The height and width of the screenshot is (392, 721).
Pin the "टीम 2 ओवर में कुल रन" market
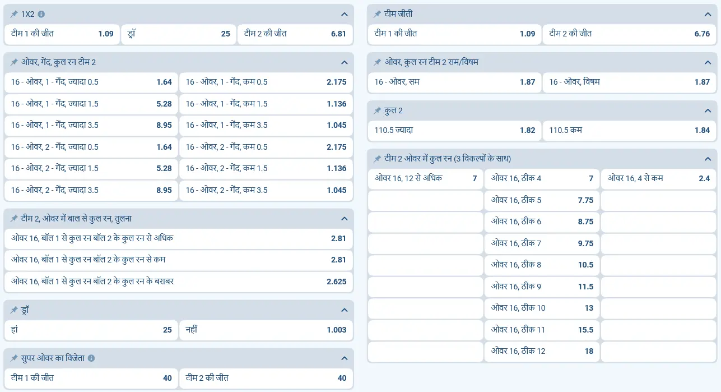click(376, 158)
